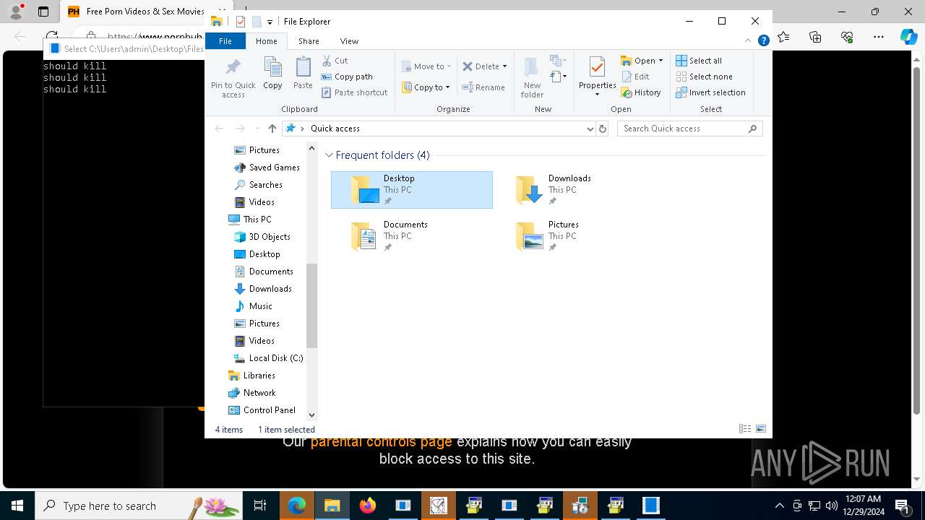The height and width of the screenshot is (520, 925).
Task: Click the Rename command
Action: pyautogui.click(x=483, y=87)
